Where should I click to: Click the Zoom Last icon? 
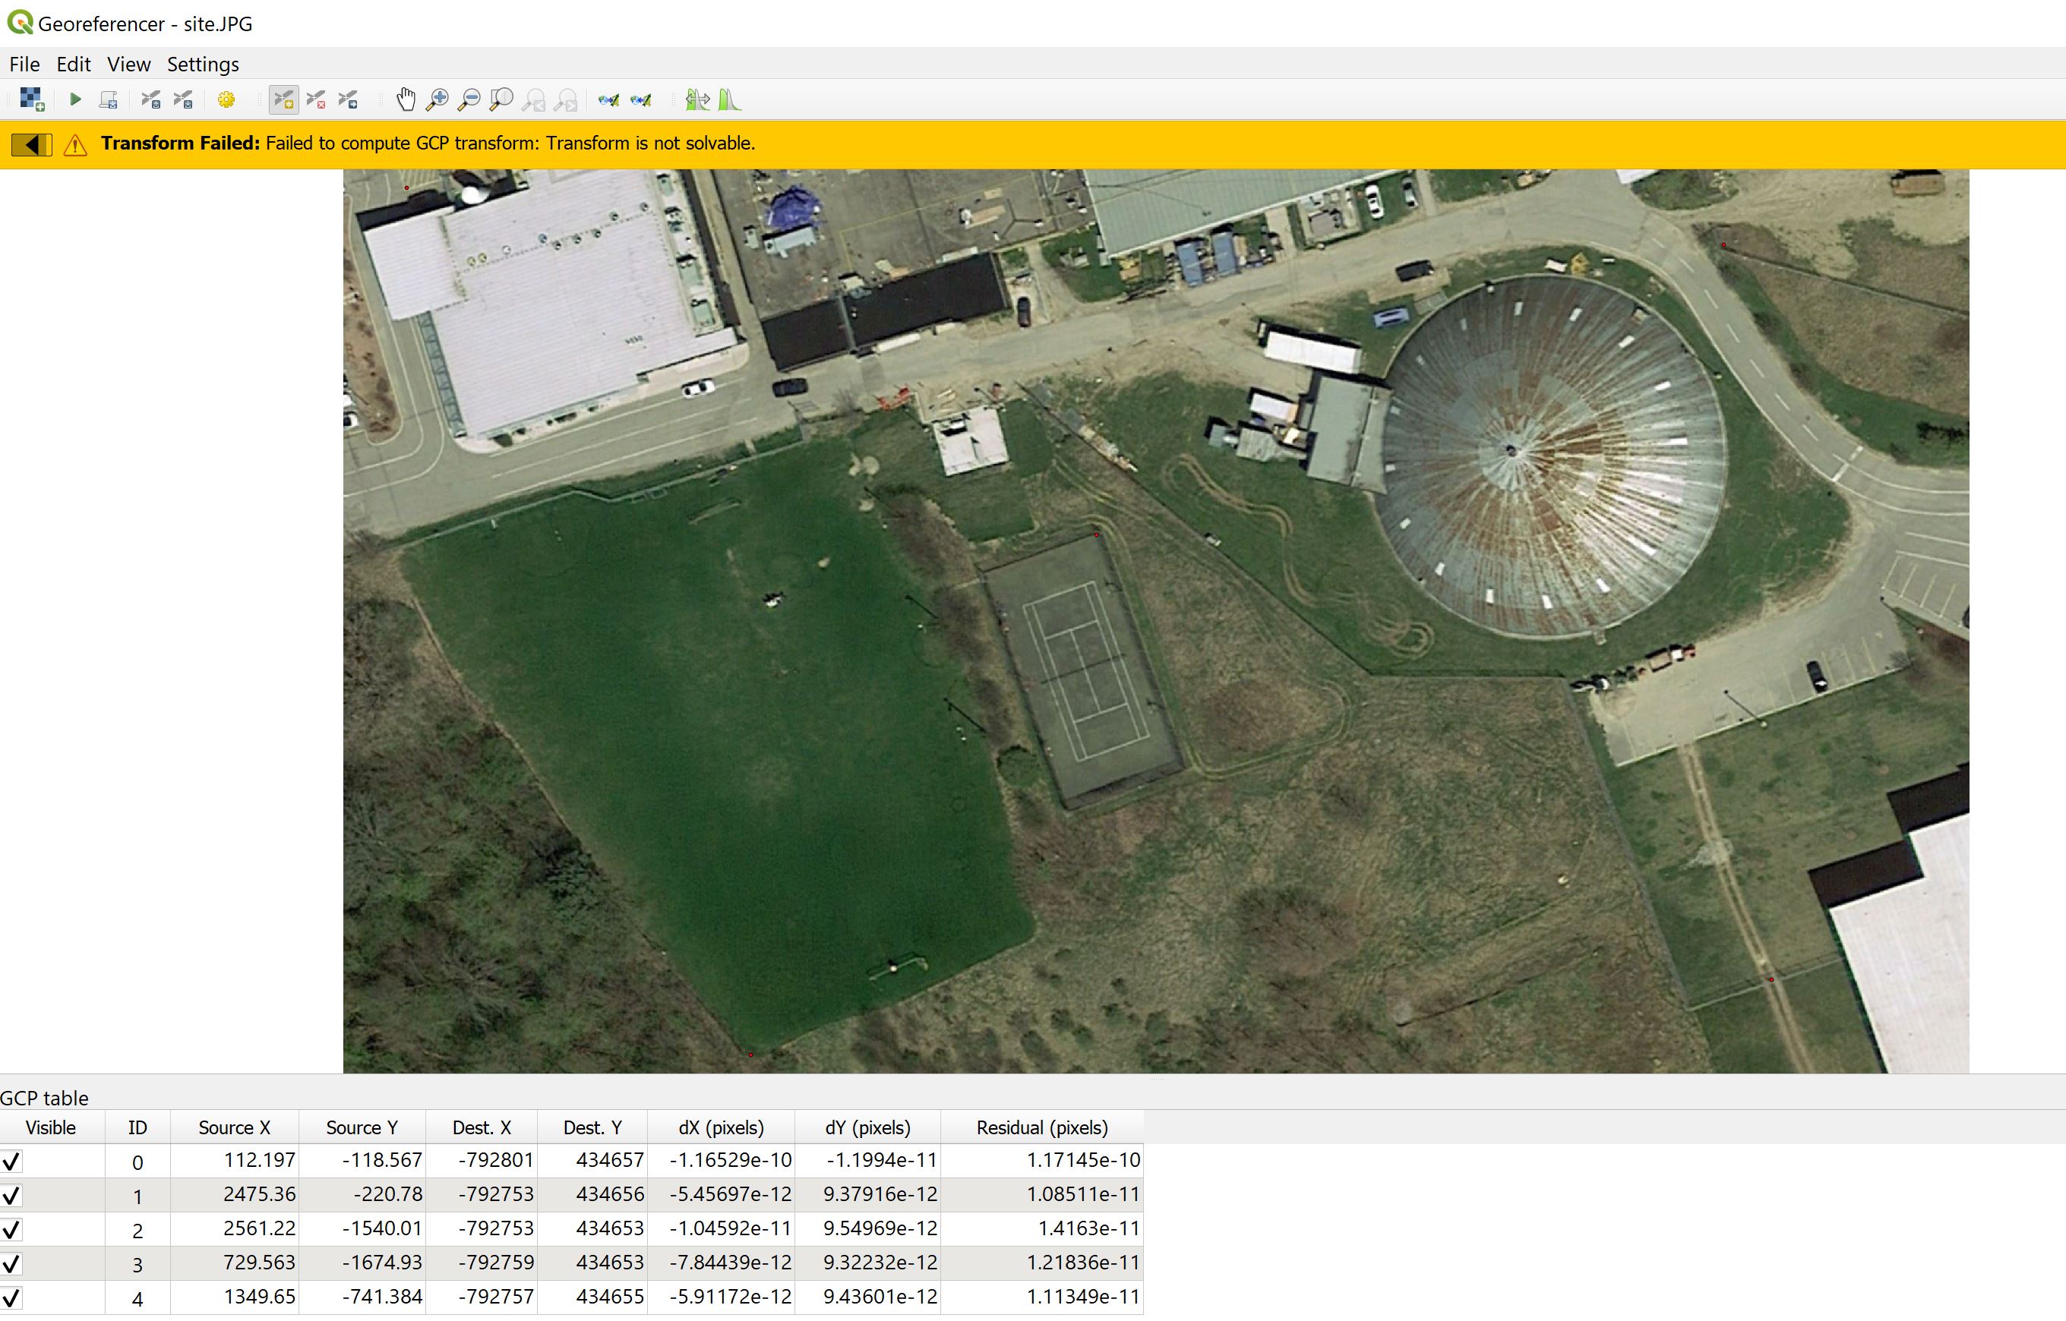[534, 100]
